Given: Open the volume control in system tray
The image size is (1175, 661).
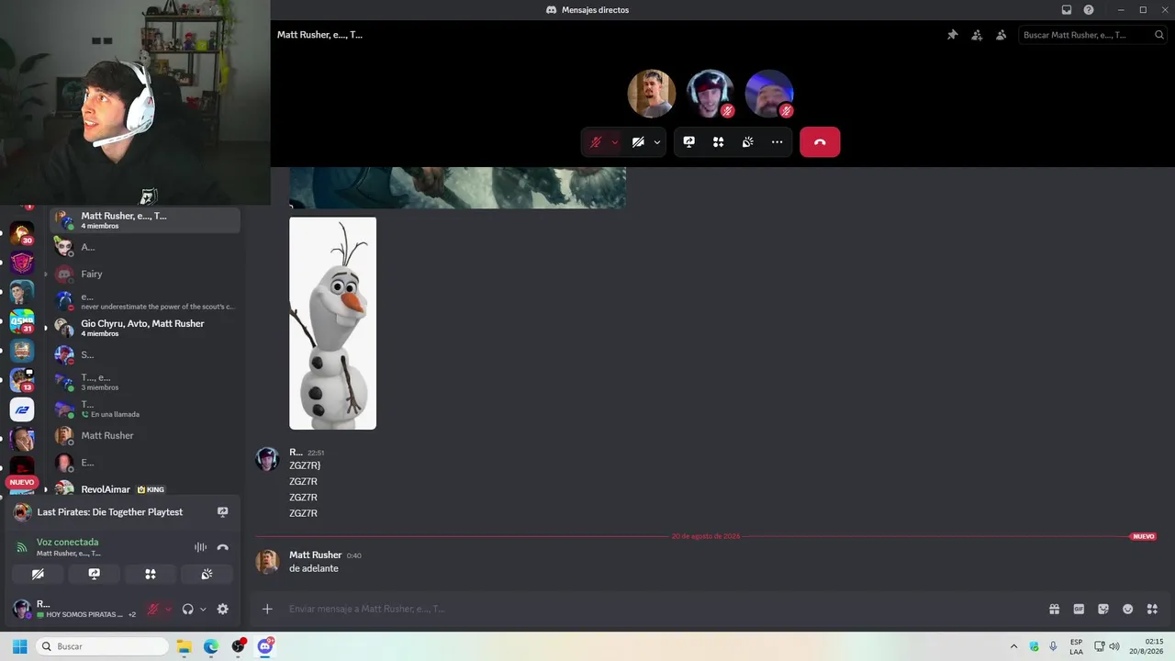Looking at the screenshot, I should pyautogui.click(x=1114, y=646).
